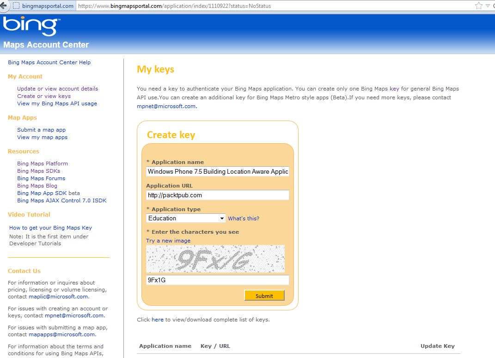Open Bing Maps Forums link
495x358 pixels.
tap(41, 178)
